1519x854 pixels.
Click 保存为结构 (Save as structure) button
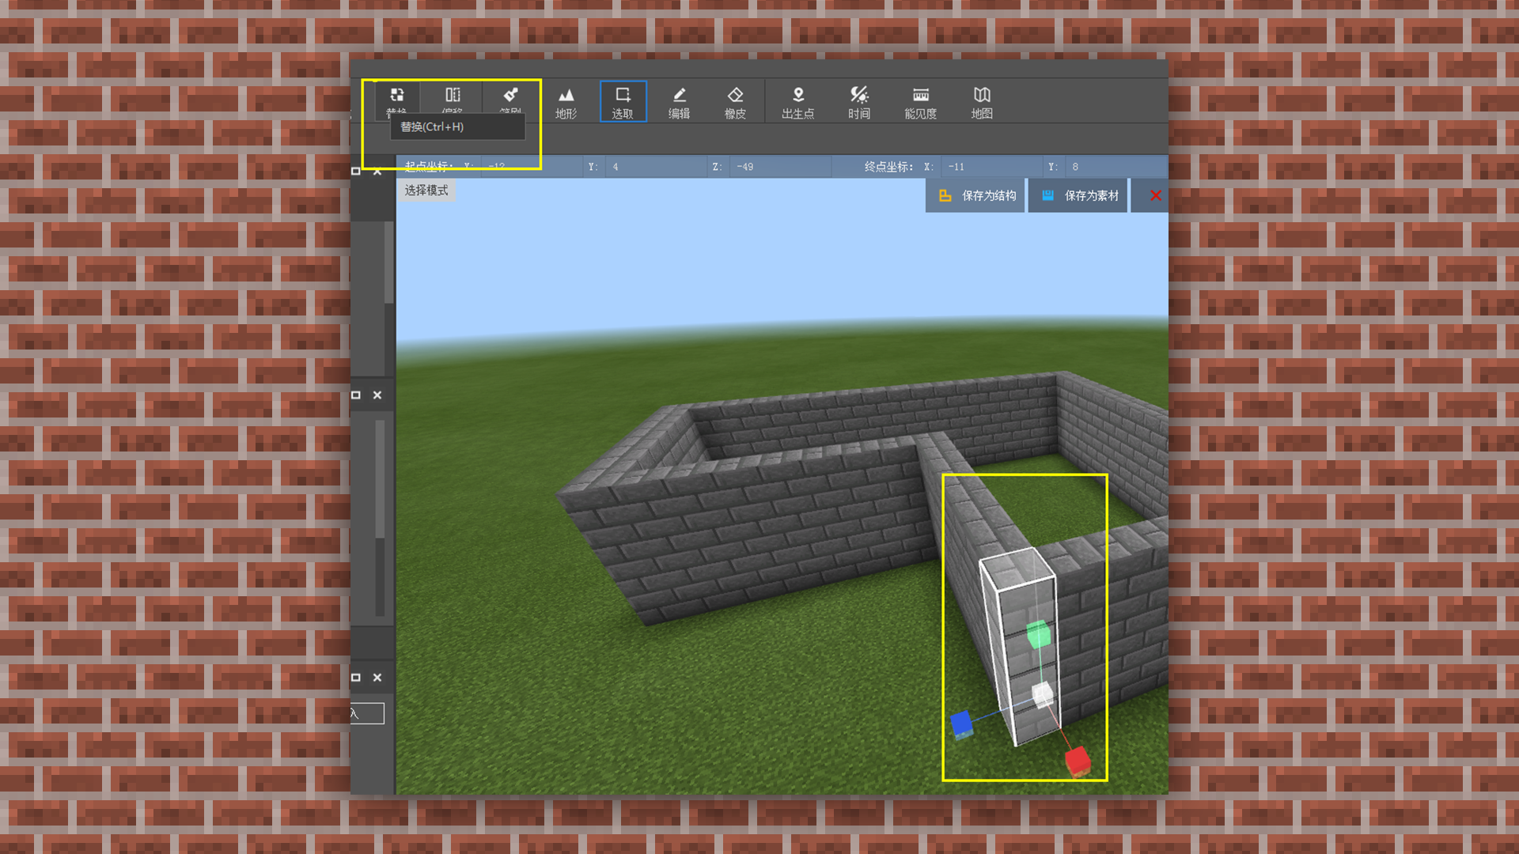tap(976, 195)
